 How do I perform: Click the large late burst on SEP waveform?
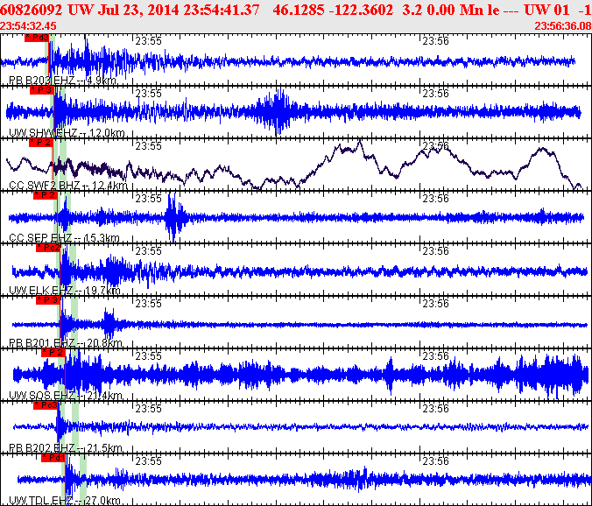click(x=173, y=217)
